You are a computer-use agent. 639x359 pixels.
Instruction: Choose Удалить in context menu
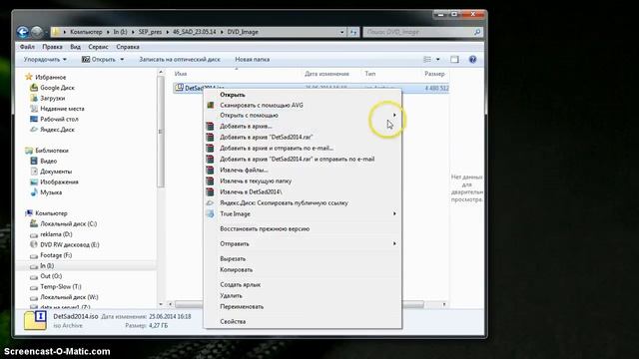tap(303, 296)
